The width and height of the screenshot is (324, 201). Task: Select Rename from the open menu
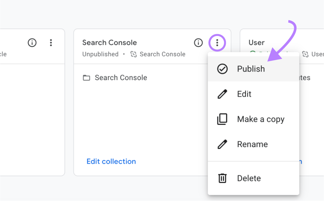[252, 144]
